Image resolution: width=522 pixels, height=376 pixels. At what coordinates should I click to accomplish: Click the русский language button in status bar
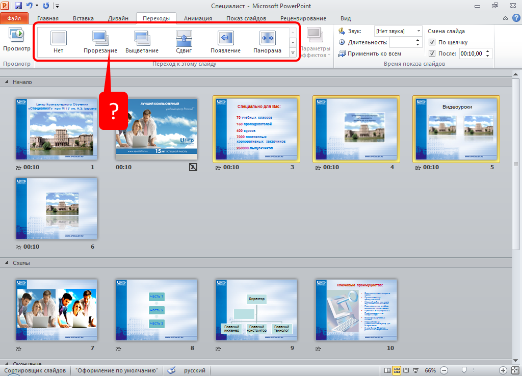pyautogui.click(x=195, y=370)
